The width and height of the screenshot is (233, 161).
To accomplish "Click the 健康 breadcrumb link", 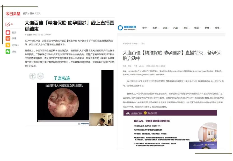I will click(x=32, y=14).
